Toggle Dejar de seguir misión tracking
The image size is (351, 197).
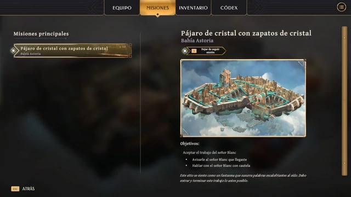pos(203,51)
